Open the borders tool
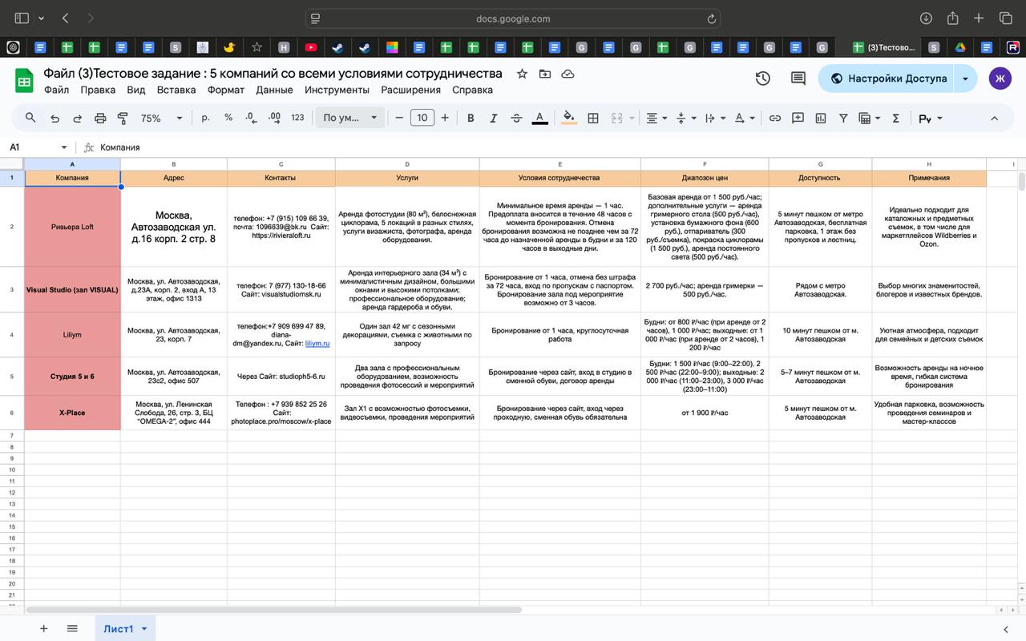Image resolution: width=1026 pixels, height=641 pixels. click(x=593, y=118)
